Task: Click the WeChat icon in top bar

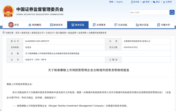Action: (154, 2)
